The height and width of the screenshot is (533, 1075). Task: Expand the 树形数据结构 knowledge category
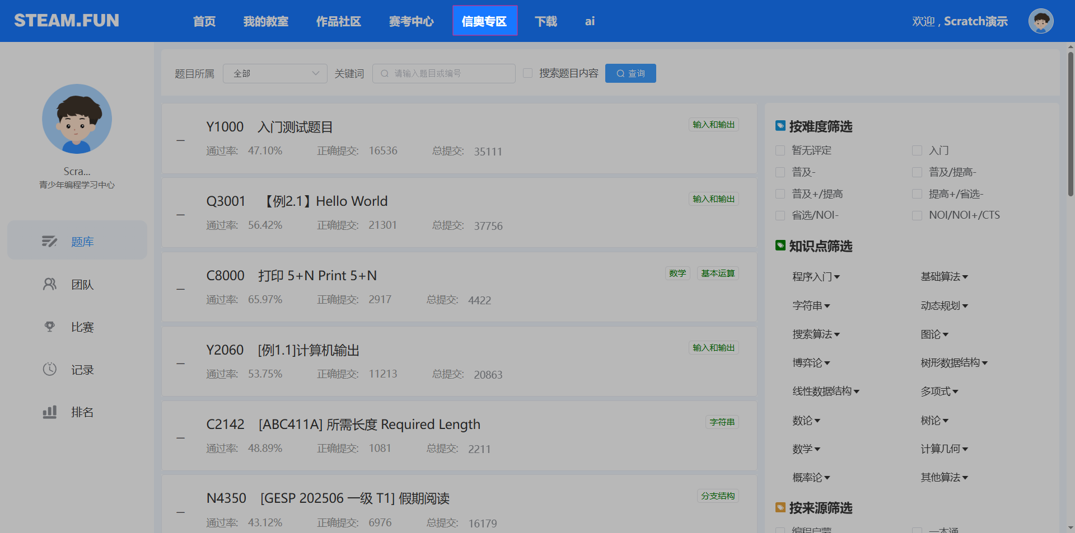point(955,363)
